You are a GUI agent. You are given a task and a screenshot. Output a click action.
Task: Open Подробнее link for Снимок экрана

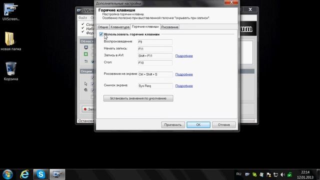pyautogui.click(x=184, y=86)
